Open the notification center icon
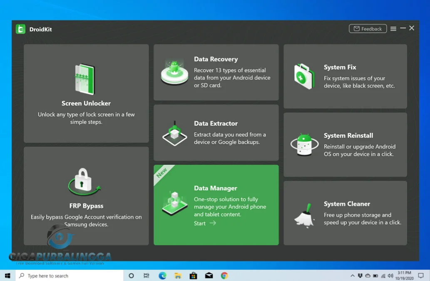 pos(421,276)
